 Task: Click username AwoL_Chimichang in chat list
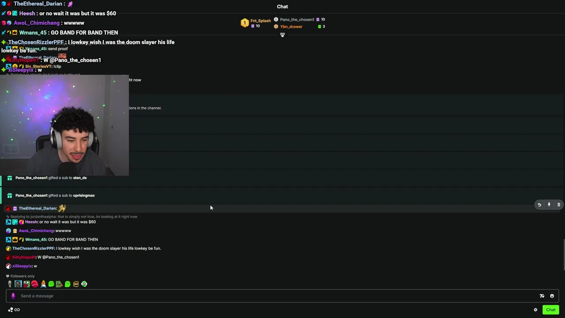click(36, 231)
